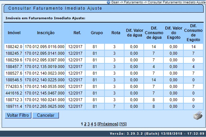Go to page 2 of results
Viewport: 206px width, 137px height.
(85, 124)
